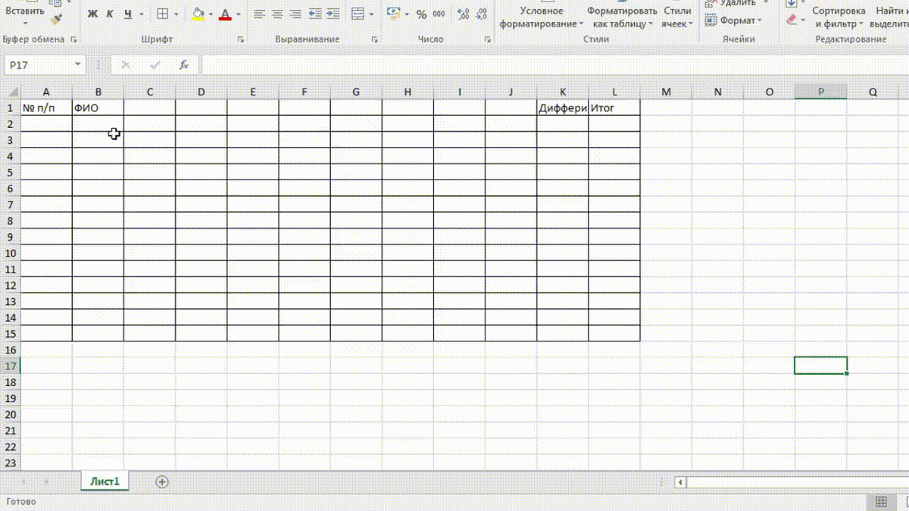The image size is (909, 511).
Task: Decrease indent
Action: pos(315,14)
